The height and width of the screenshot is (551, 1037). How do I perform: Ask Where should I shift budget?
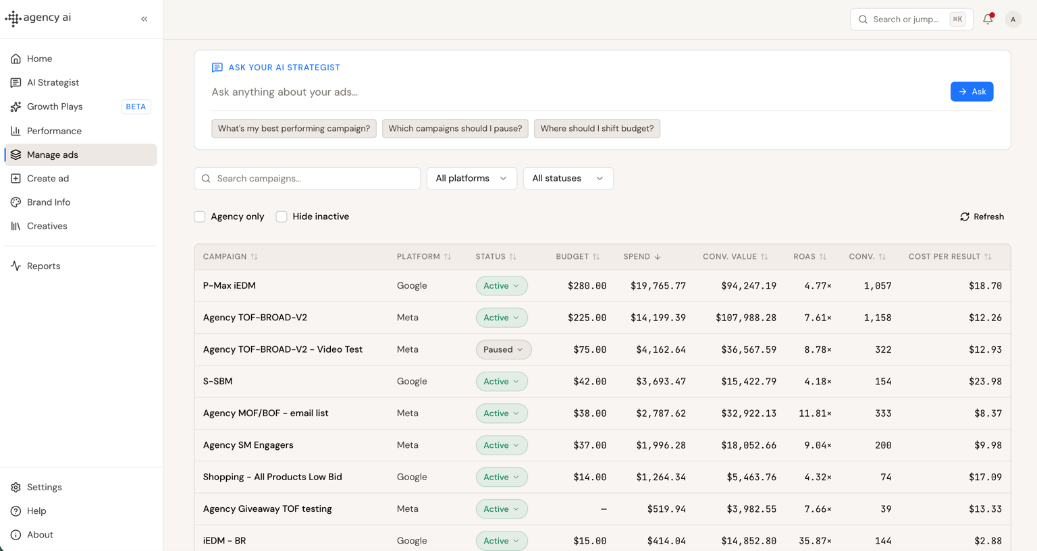click(597, 129)
